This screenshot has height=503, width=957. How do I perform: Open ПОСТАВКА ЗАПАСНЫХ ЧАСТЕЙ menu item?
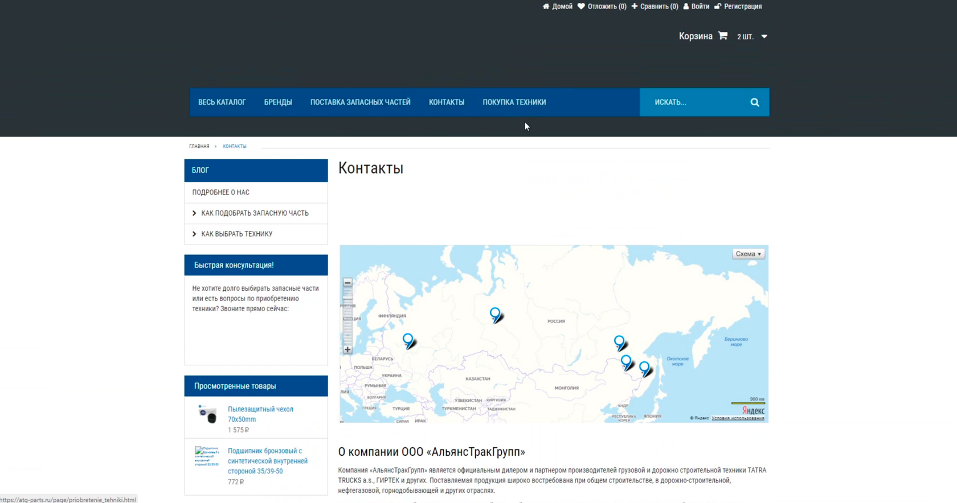361,102
